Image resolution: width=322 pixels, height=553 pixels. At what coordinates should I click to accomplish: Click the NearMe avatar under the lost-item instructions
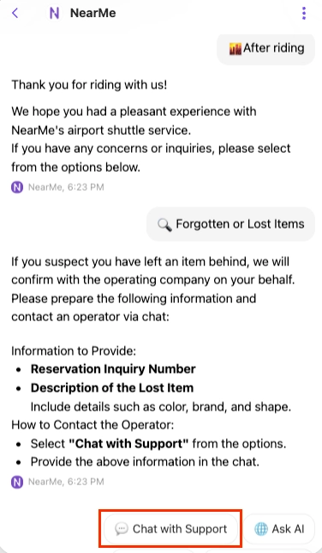click(x=17, y=482)
